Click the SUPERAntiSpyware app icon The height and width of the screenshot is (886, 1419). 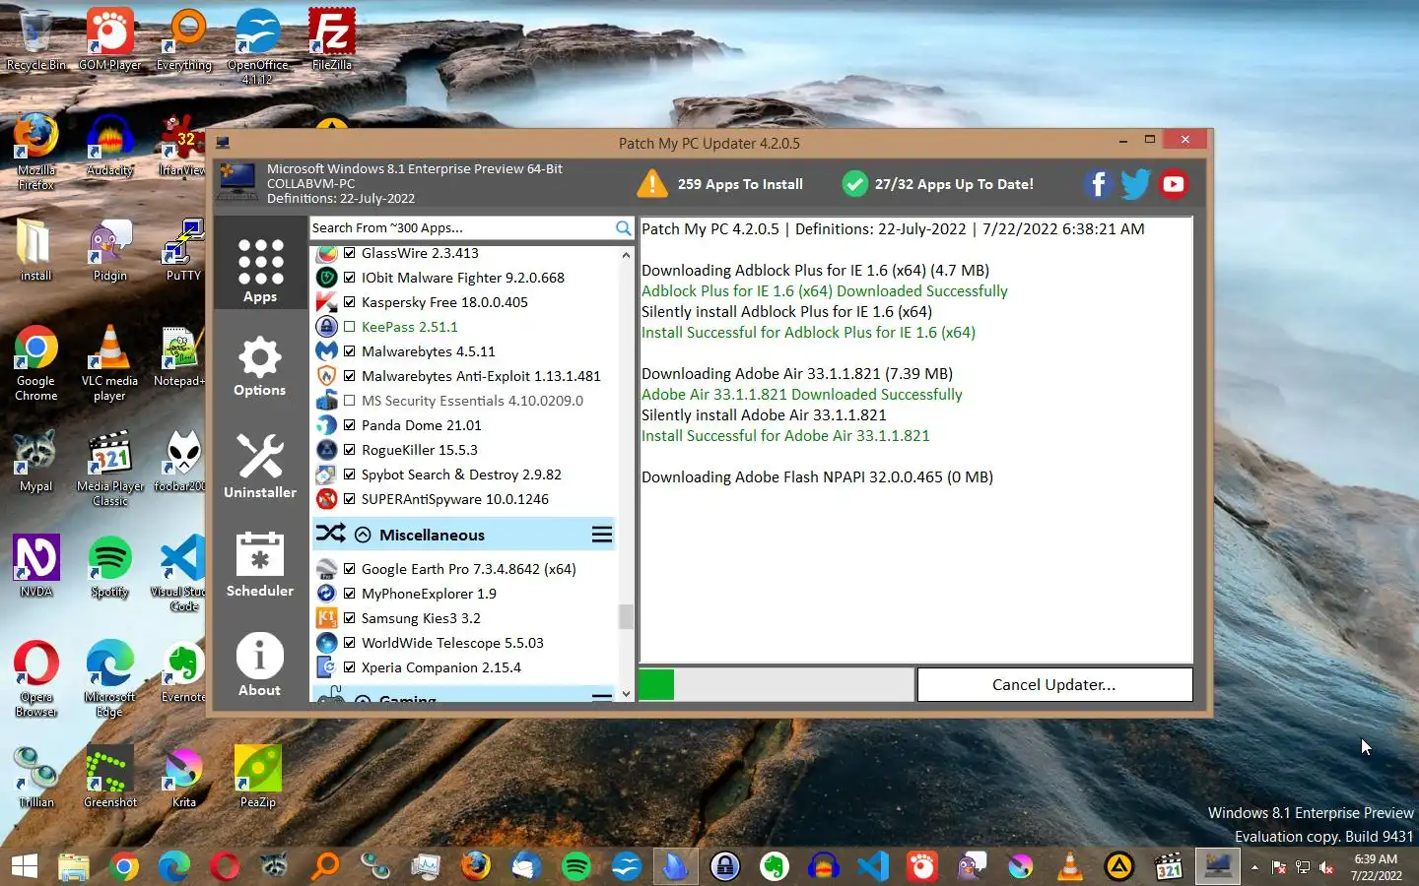click(x=326, y=499)
